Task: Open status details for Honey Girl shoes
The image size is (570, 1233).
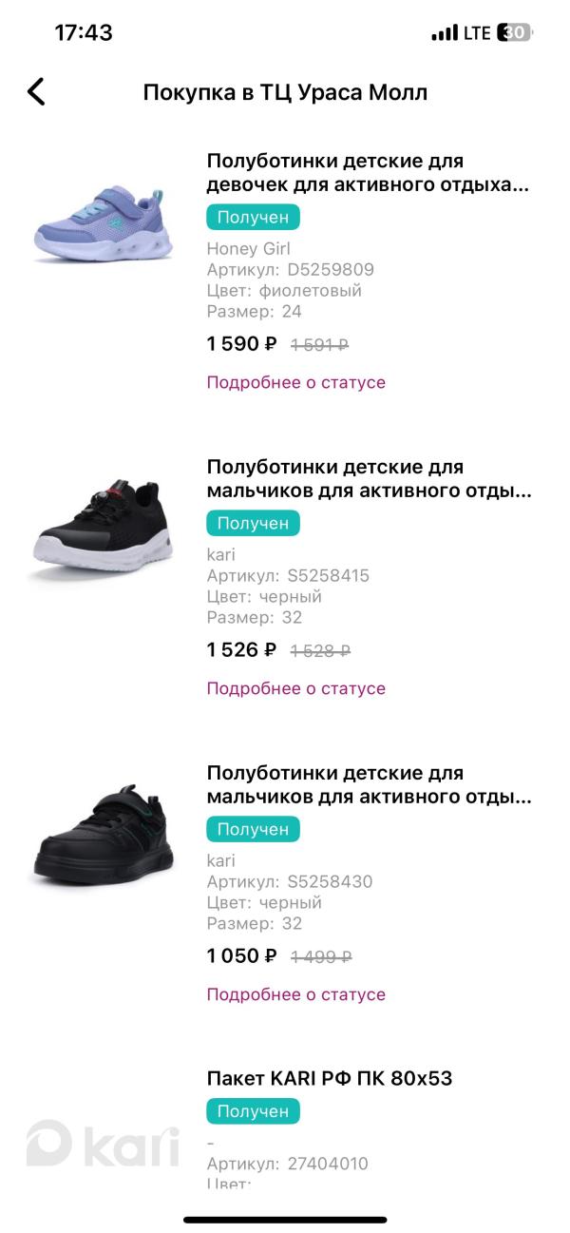Action: tap(296, 382)
